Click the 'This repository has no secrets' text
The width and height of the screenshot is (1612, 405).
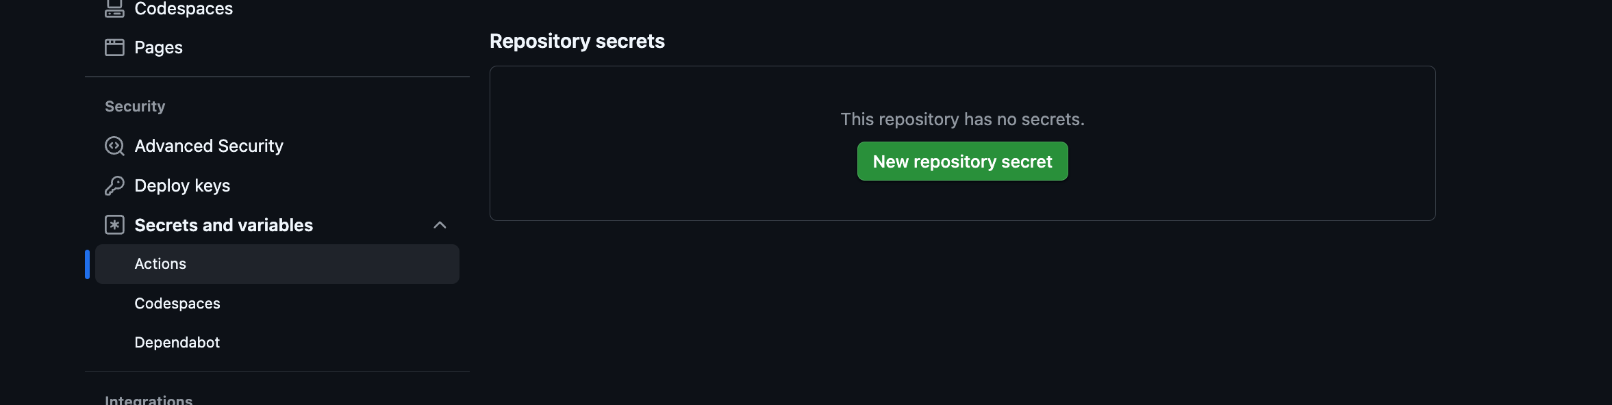point(962,119)
